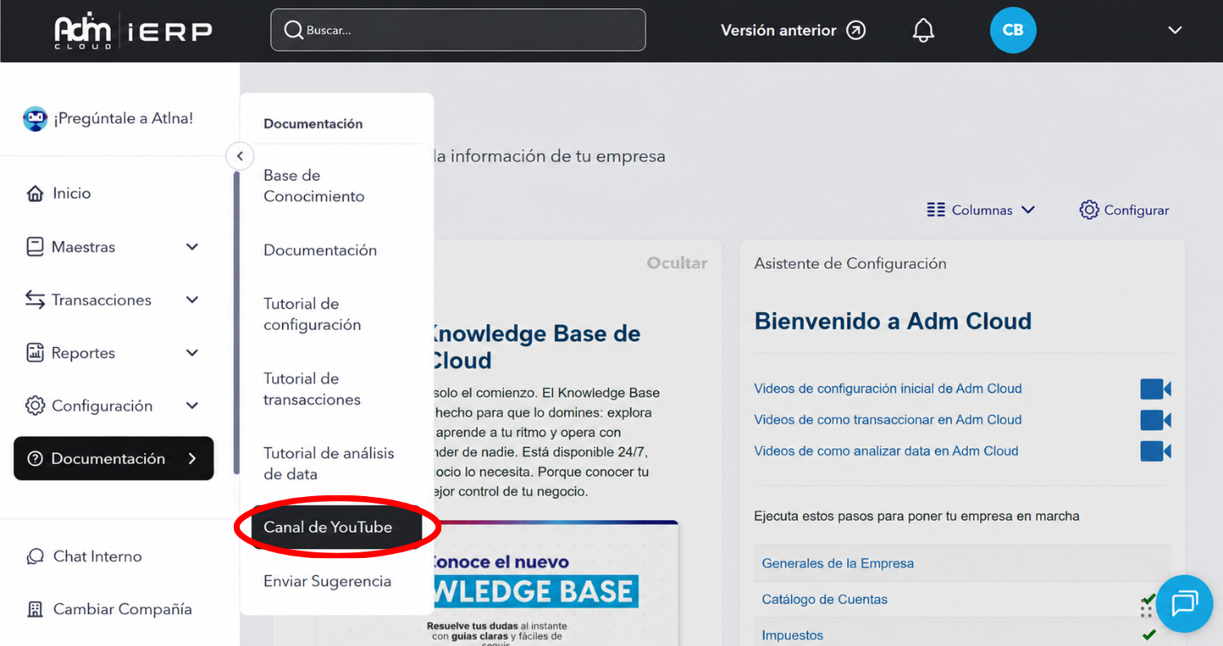Click the Bienvenido a Adm Cloud heading
Image resolution: width=1223 pixels, height=646 pixels.
(x=893, y=321)
